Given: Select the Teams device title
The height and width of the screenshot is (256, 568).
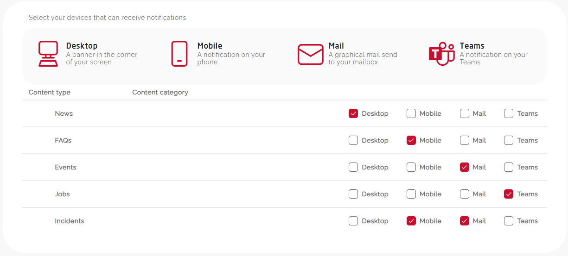Looking at the screenshot, I should tap(472, 46).
